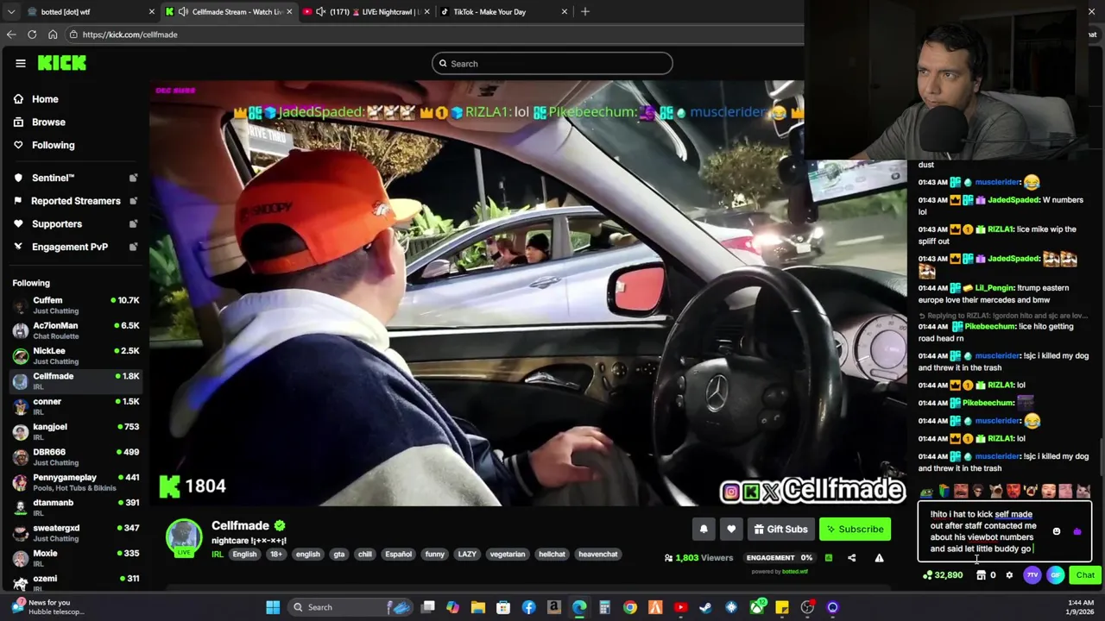Open Cuffem channel in Following list

tap(76, 305)
